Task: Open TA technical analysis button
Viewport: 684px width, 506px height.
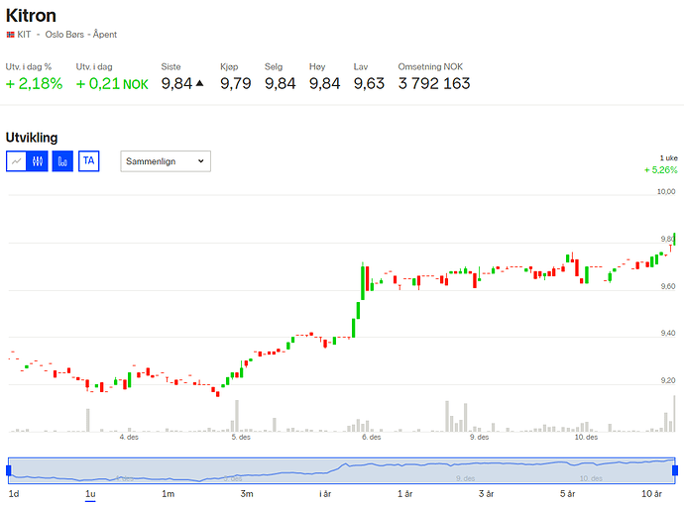Action: pos(89,161)
